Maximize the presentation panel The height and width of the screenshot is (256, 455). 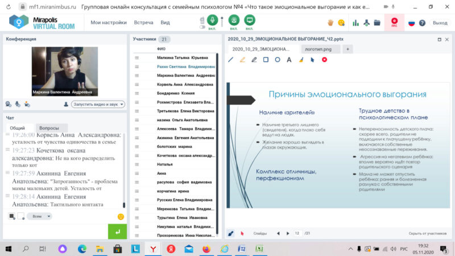coord(439,39)
